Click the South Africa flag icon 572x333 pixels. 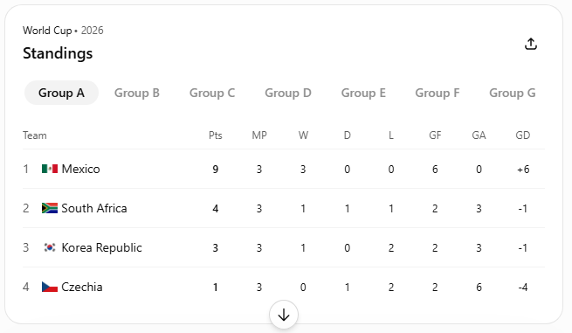tap(50, 208)
